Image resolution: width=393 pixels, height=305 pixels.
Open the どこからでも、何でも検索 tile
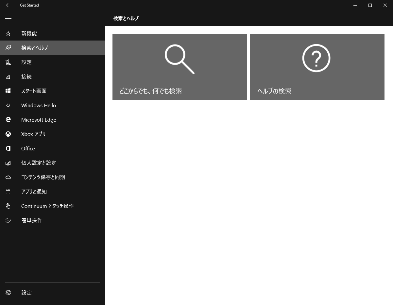pyautogui.click(x=179, y=67)
